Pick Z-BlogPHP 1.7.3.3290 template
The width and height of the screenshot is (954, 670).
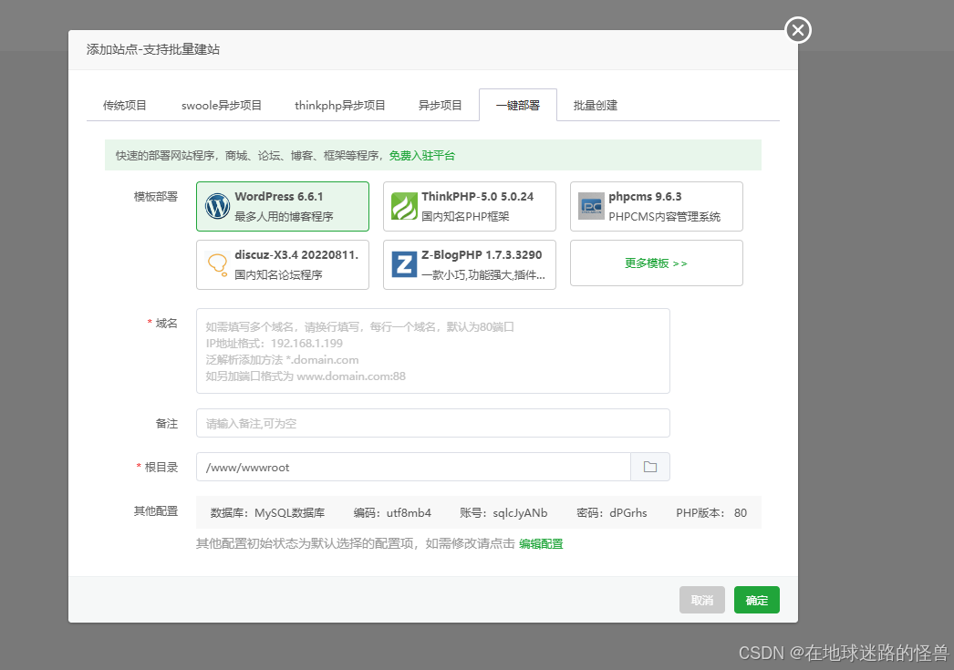[469, 264]
